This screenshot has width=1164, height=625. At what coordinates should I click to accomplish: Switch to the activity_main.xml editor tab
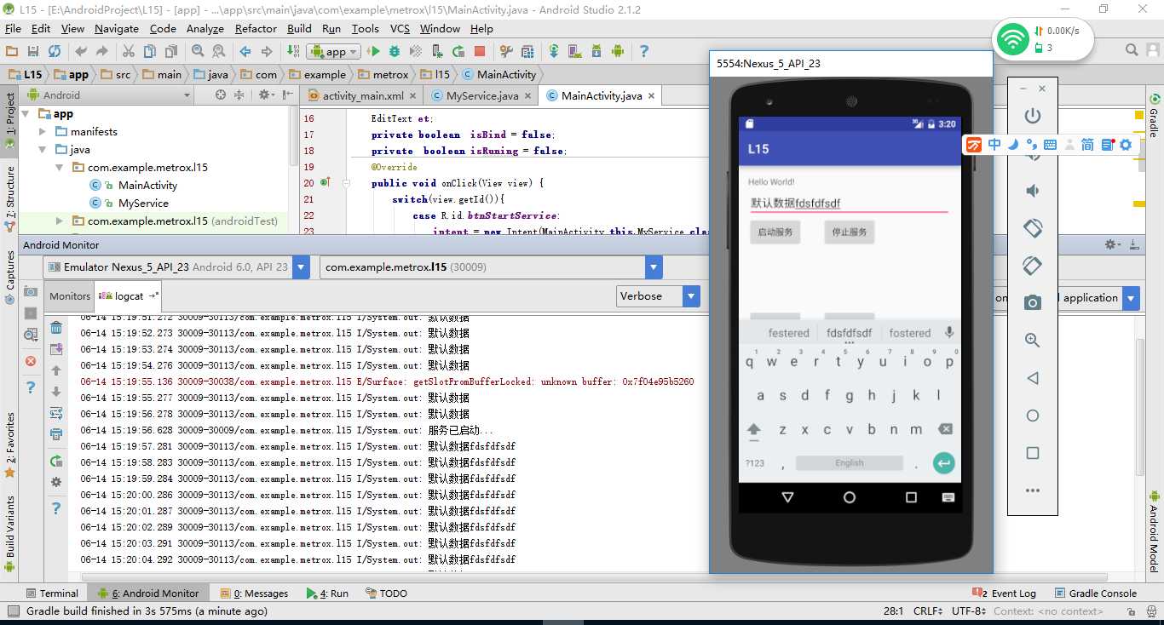[361, 96]
